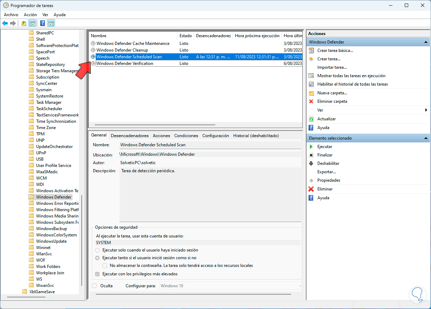Select Windows Defender Scheduled Scan row

tap(196, 57)
